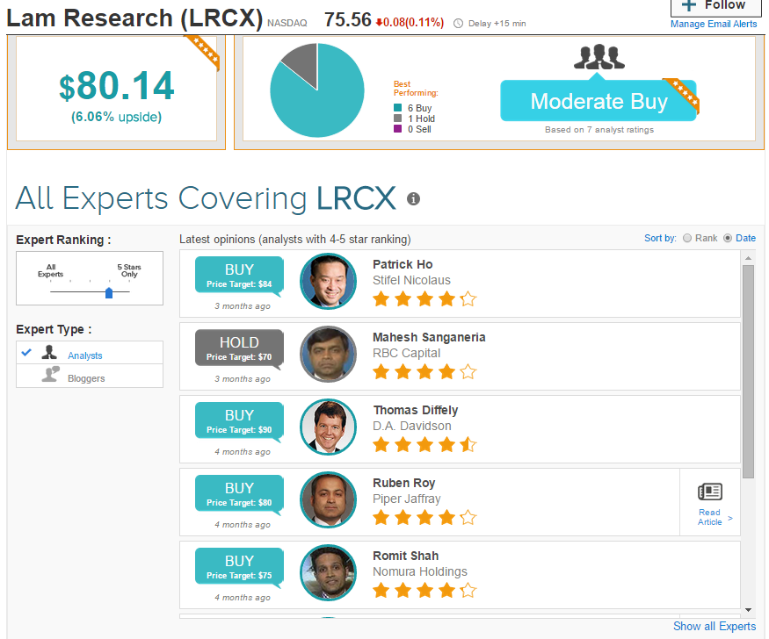Click the Lam Research (LRCX) title
The height and width of the screenshot is (639, 769).
click(134, 18)
